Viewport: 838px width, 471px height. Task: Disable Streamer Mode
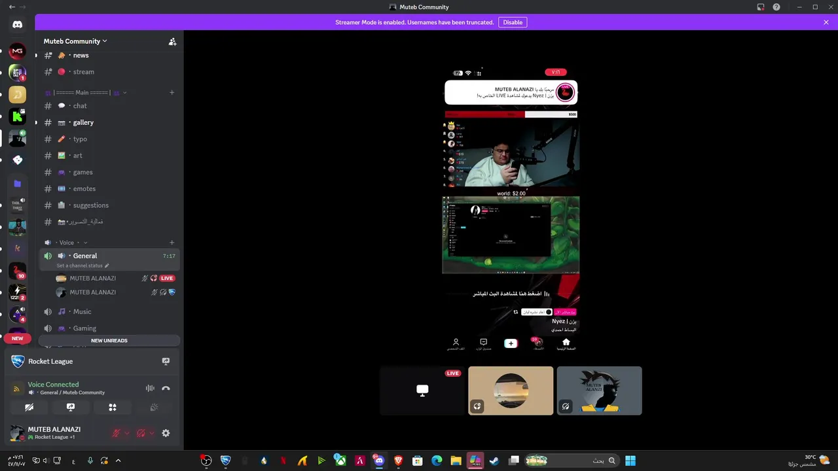[x=513, y=22]
